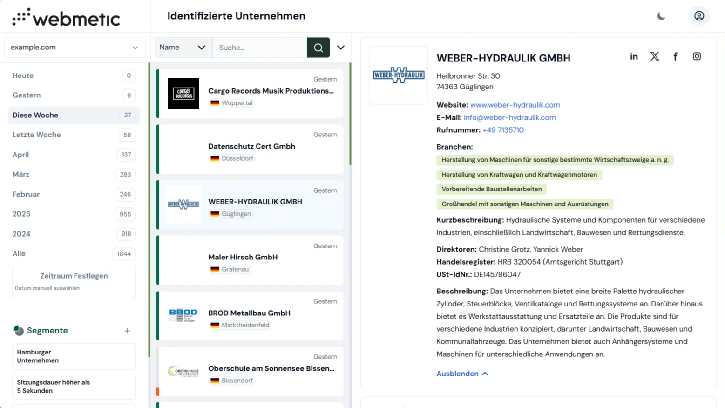Open the user account icon
Screen dimensions: 725x408
point(699,15)
